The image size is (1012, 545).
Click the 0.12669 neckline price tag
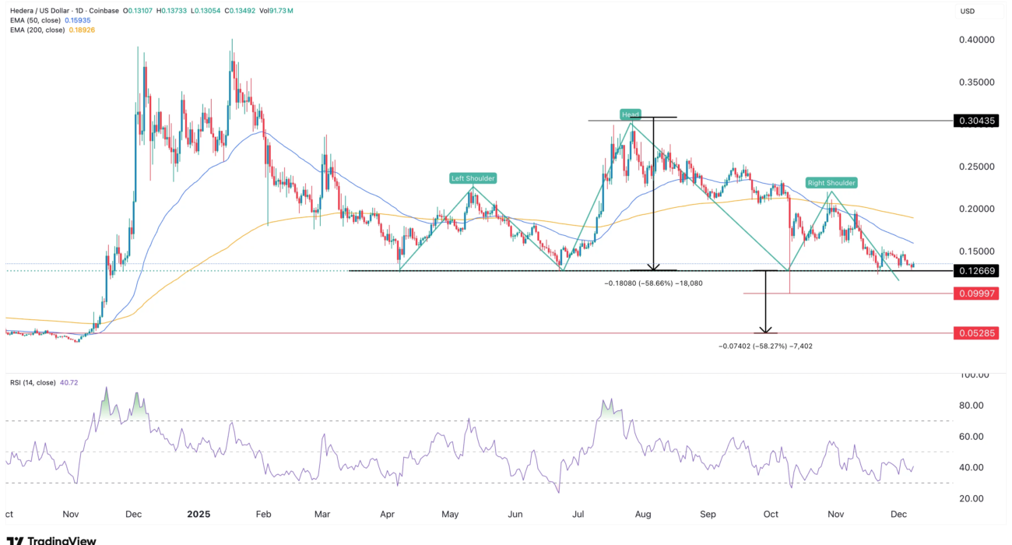(x=975, y=270)
